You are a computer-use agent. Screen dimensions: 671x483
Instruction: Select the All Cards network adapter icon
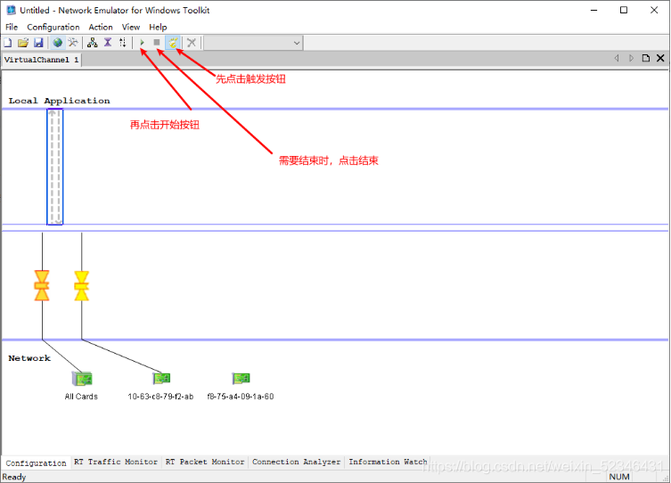click(82, 379)
